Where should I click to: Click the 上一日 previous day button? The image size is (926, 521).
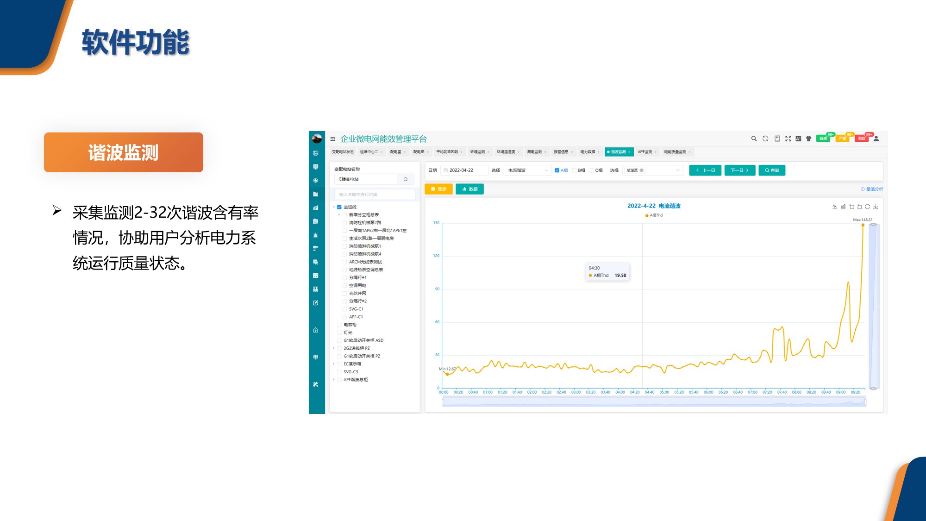click(x=705, y=170)
